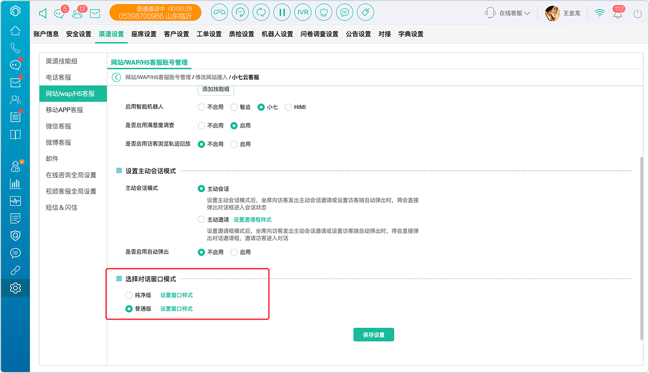Screen dimensions: 649x373
Task: Click the message bubble icon in call toolbar
Action: tap(345, 12)
